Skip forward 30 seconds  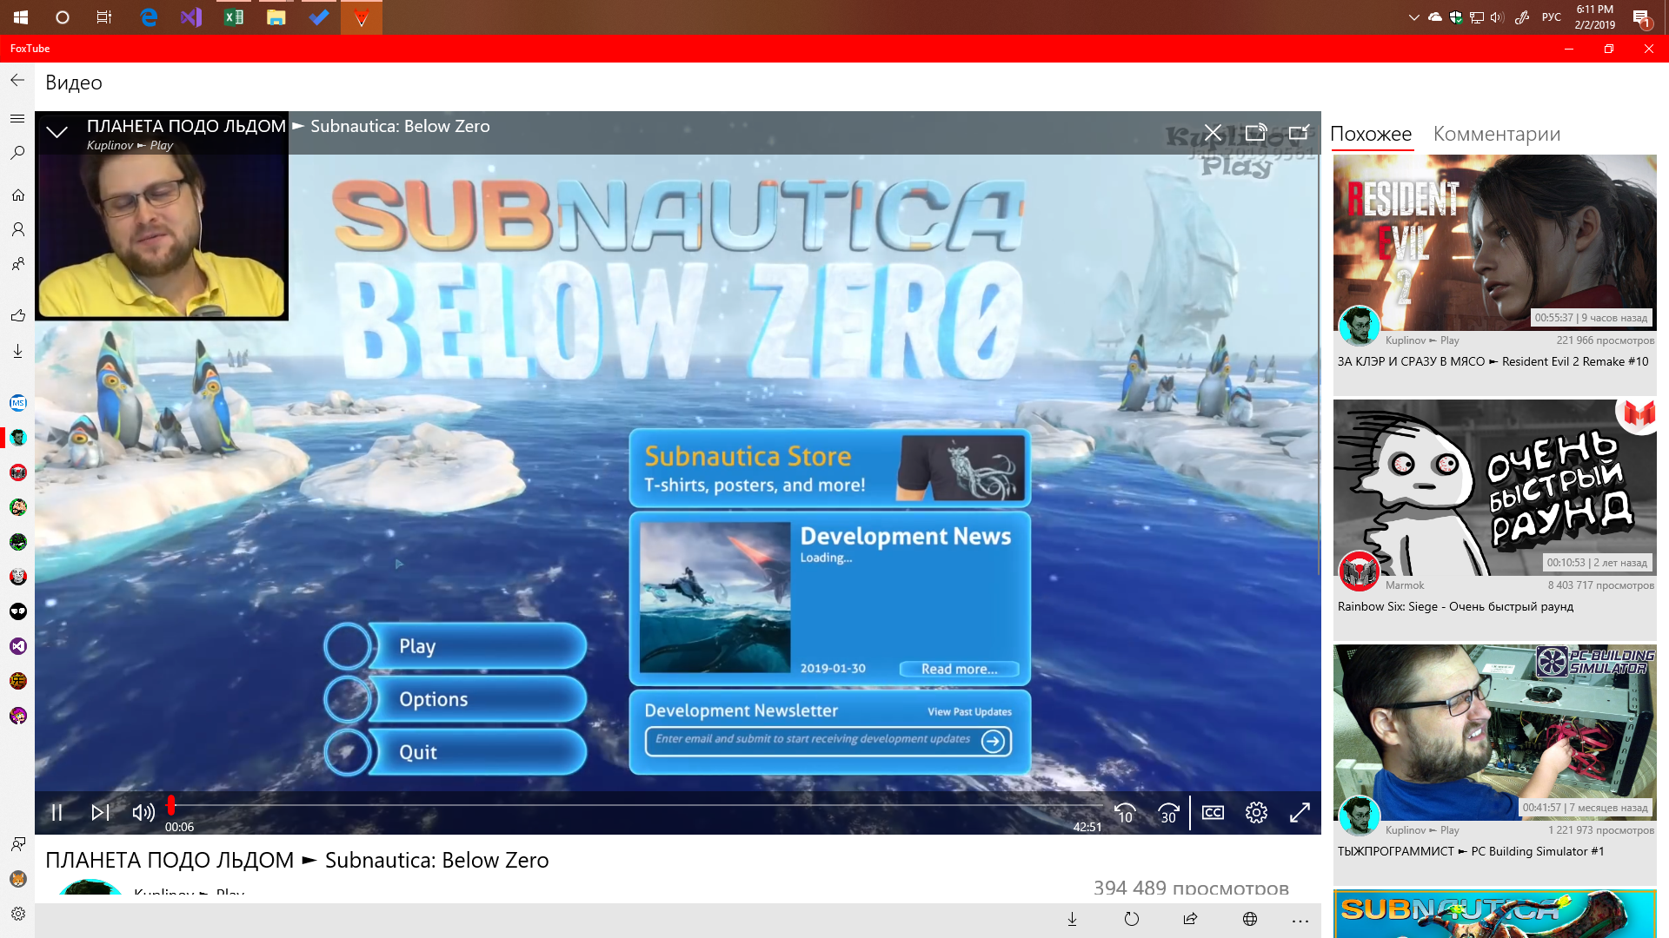[x=1168, y=813]
